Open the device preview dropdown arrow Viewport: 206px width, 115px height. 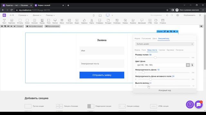coord(112,15)
